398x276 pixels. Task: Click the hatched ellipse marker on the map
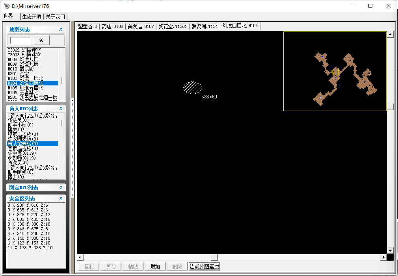pyautogui.click(x=193, y=88)
